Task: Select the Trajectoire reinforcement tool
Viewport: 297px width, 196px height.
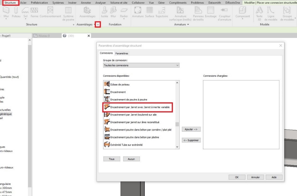Action: click(161, 12)
